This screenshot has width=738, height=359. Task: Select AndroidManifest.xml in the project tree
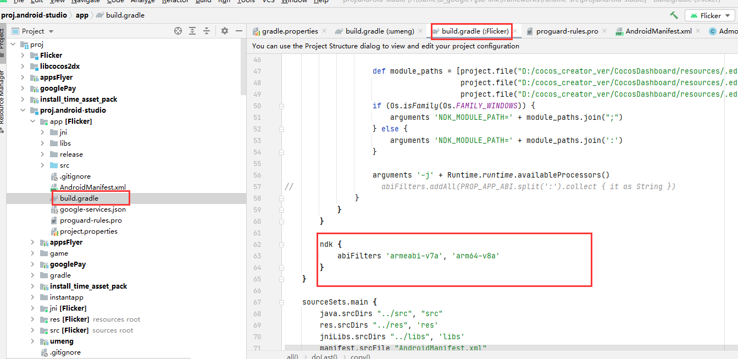pos(93,187)
